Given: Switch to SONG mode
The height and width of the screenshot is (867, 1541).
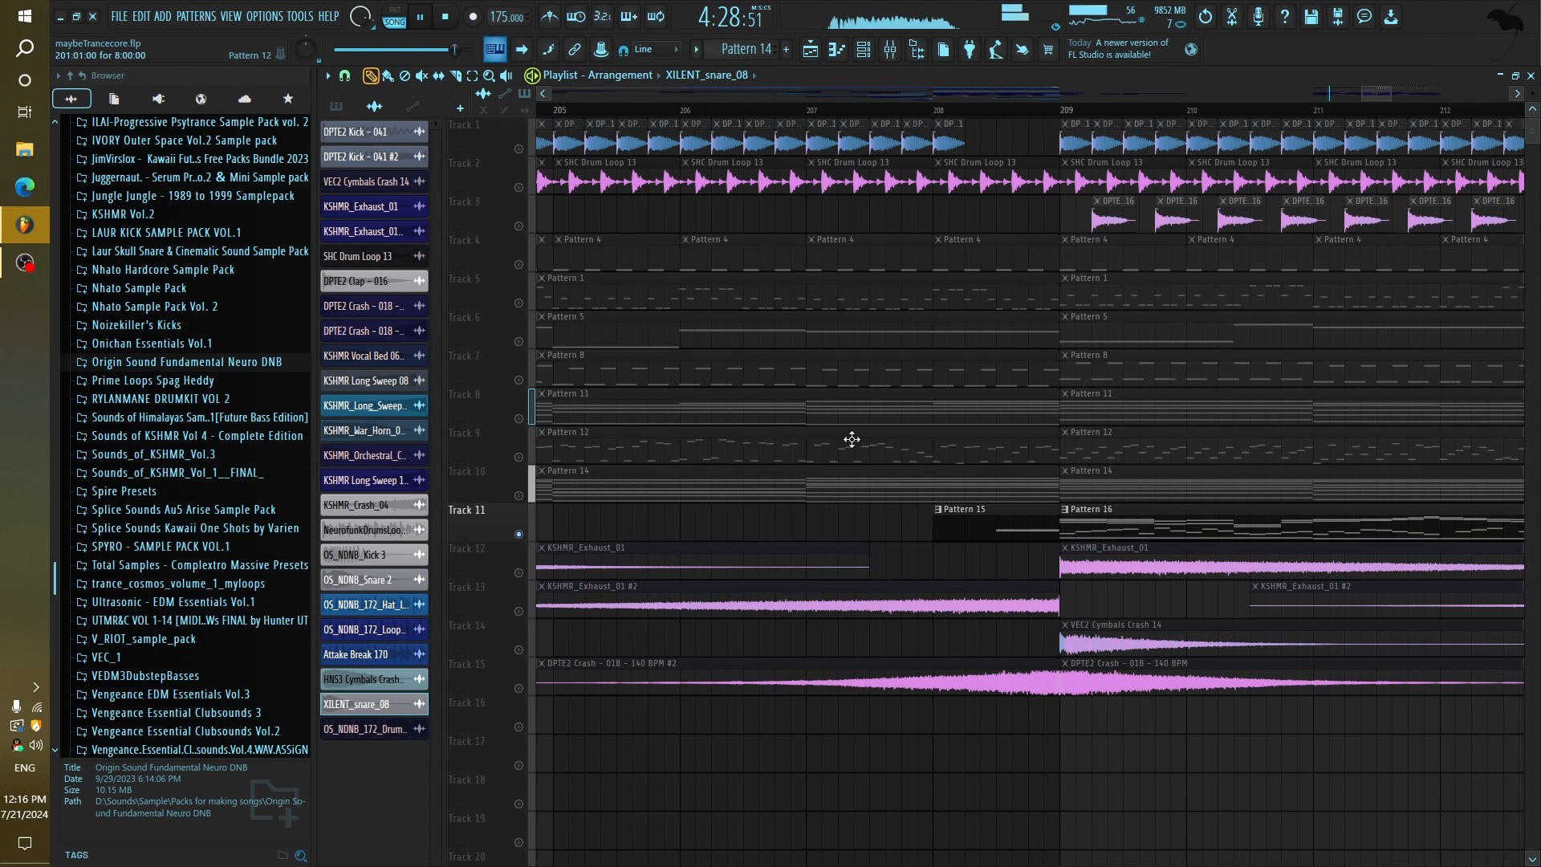Looking at the screenshot, I should click(x=394, y=22).
